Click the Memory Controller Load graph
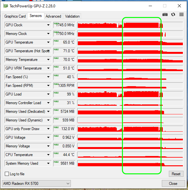The image size is (188, 190). point(130,103)
